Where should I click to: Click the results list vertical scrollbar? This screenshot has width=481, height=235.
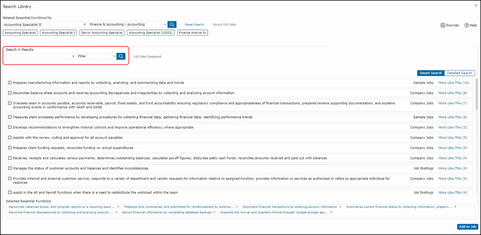tap(476, 133)
